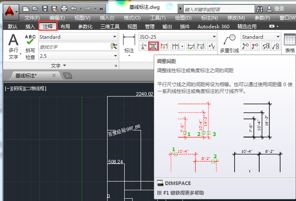The height and width of the screenshot is (201, 296).
Task: Open the text style dialog launcher arrow
Action: pyautogui.click(x=116, y=66)
